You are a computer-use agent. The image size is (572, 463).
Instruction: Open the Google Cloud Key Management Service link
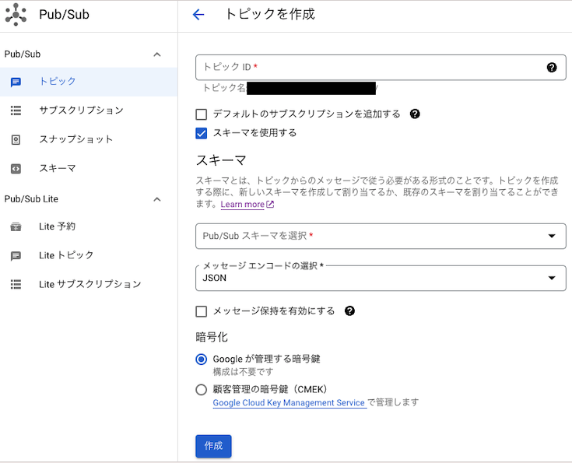pos(289,403)
